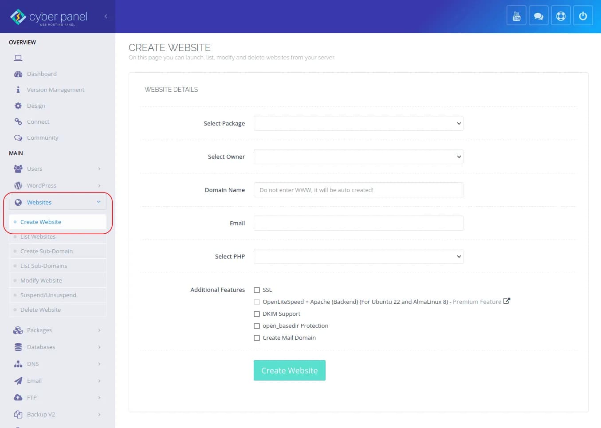Screen dimensions: 601x428
Task: Open the Community link
Action: [43, 137]
